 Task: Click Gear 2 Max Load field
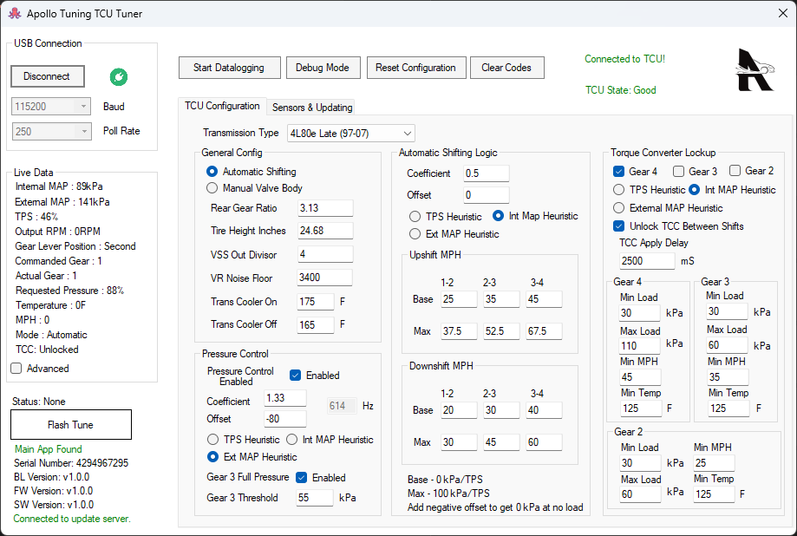640,494
